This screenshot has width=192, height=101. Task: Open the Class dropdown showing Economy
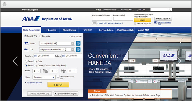pyautogui.click(x=44, y=77)
